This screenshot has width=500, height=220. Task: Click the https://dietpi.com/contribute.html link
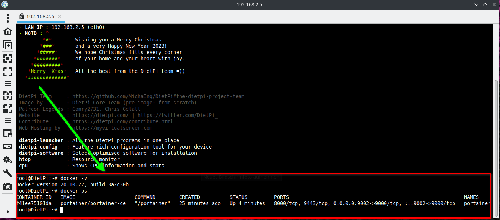123,121
